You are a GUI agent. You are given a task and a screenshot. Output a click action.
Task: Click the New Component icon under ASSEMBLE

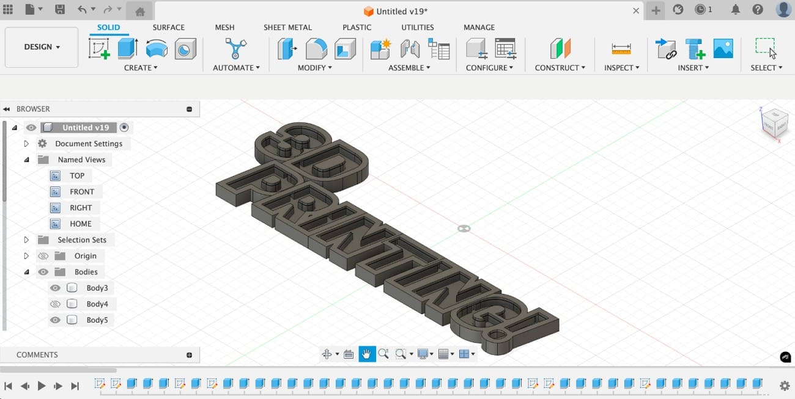click(380, 48)
